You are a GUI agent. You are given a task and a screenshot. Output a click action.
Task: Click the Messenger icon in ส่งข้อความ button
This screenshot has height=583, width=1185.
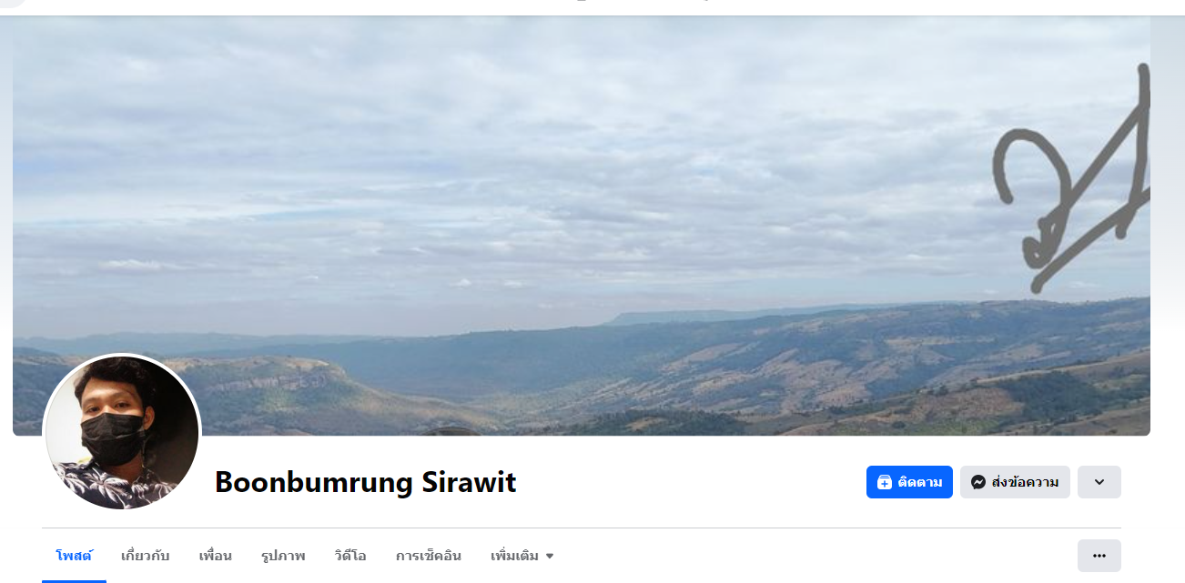[x=978, y=482]
